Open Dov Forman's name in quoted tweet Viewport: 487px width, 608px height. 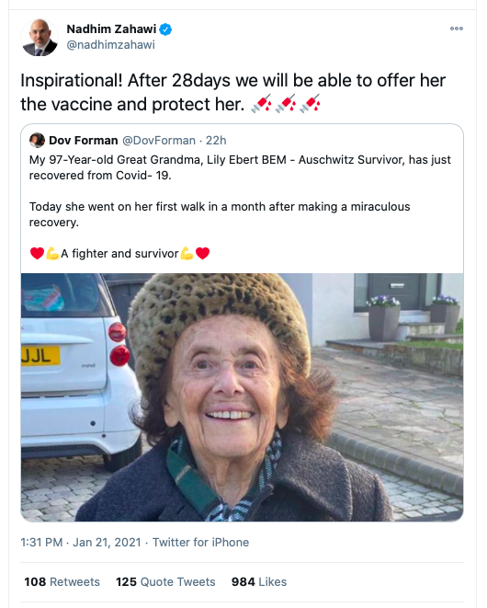(84, 141)
